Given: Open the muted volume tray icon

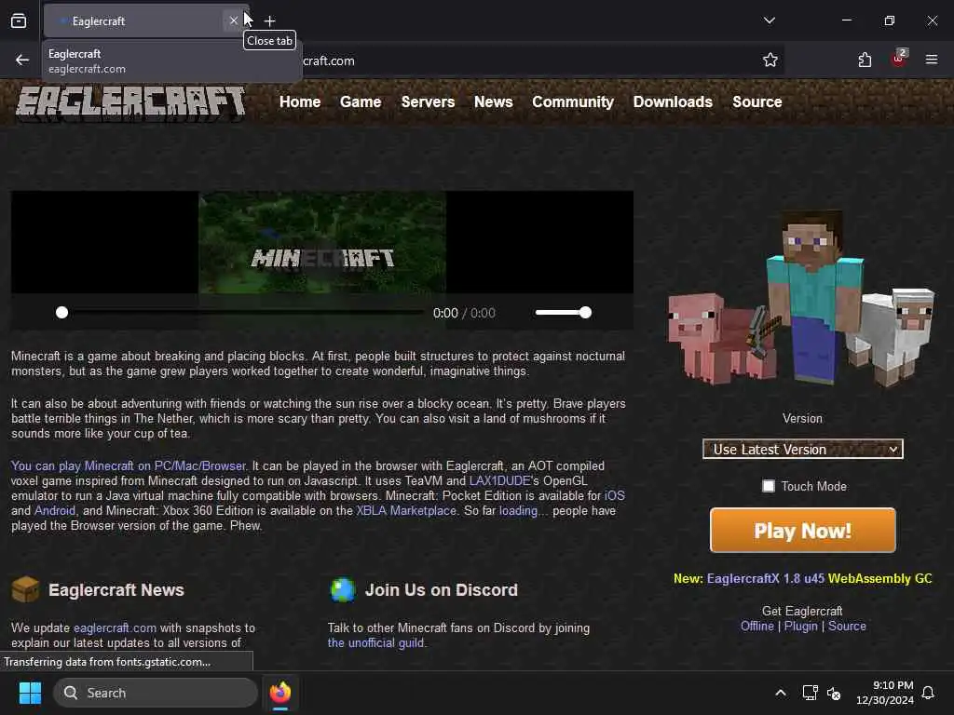Looking at the screenshot, I should pos(834,693).
